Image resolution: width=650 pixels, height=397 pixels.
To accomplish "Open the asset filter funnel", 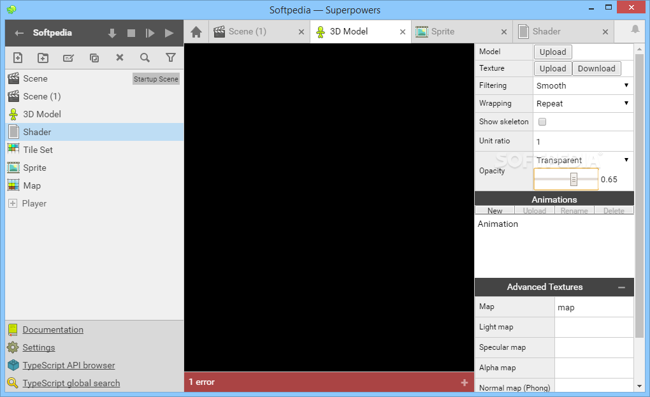I will pyautogui.click(x=170, y=57).
